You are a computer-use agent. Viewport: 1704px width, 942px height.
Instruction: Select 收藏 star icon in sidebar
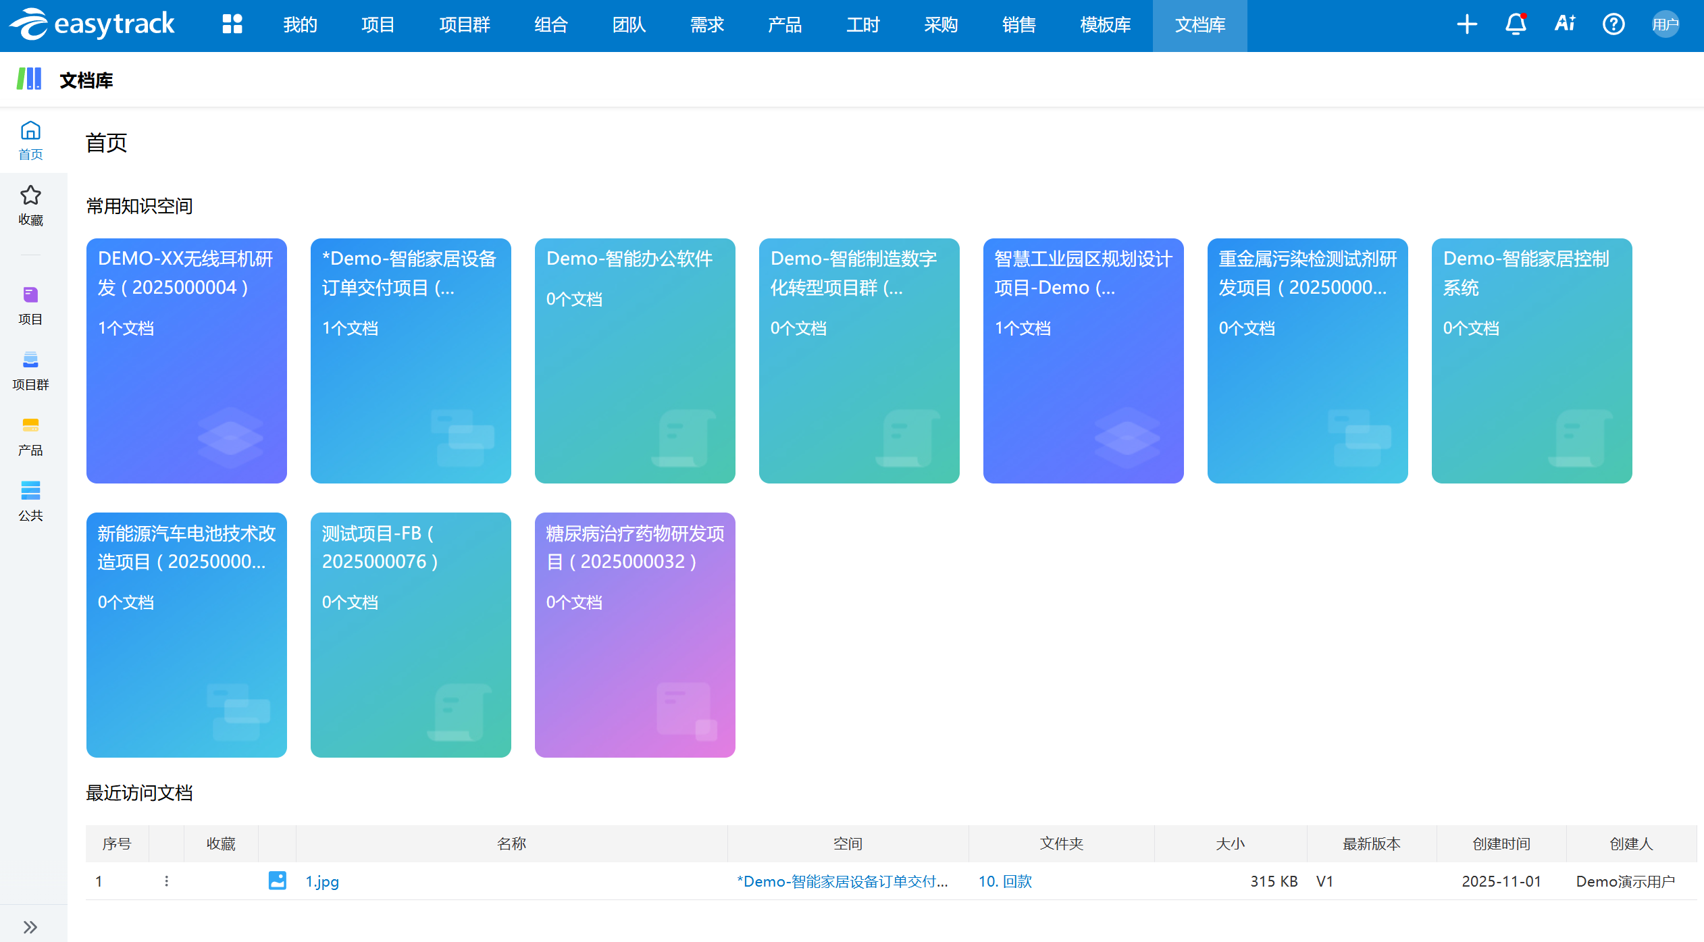tap(30, 205)
